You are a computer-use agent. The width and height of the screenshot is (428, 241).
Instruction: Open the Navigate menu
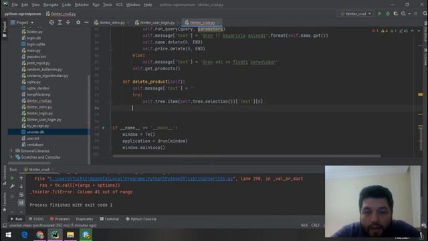pos(51,5)
